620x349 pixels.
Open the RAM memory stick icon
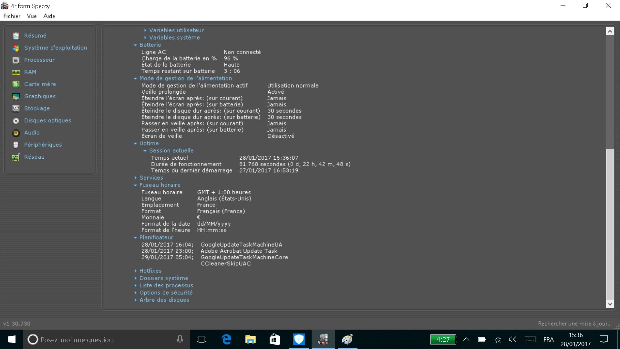16,72
